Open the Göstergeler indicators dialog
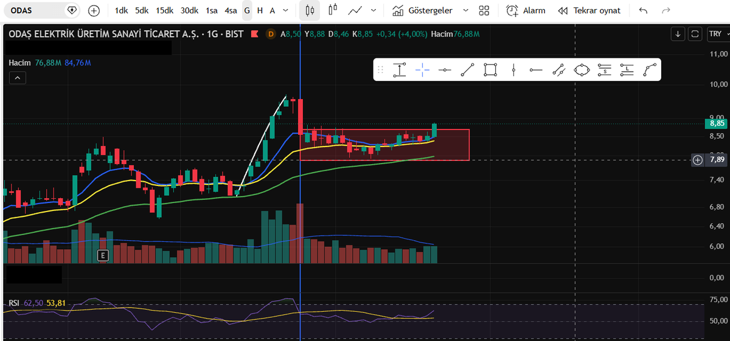 [422, 10]
